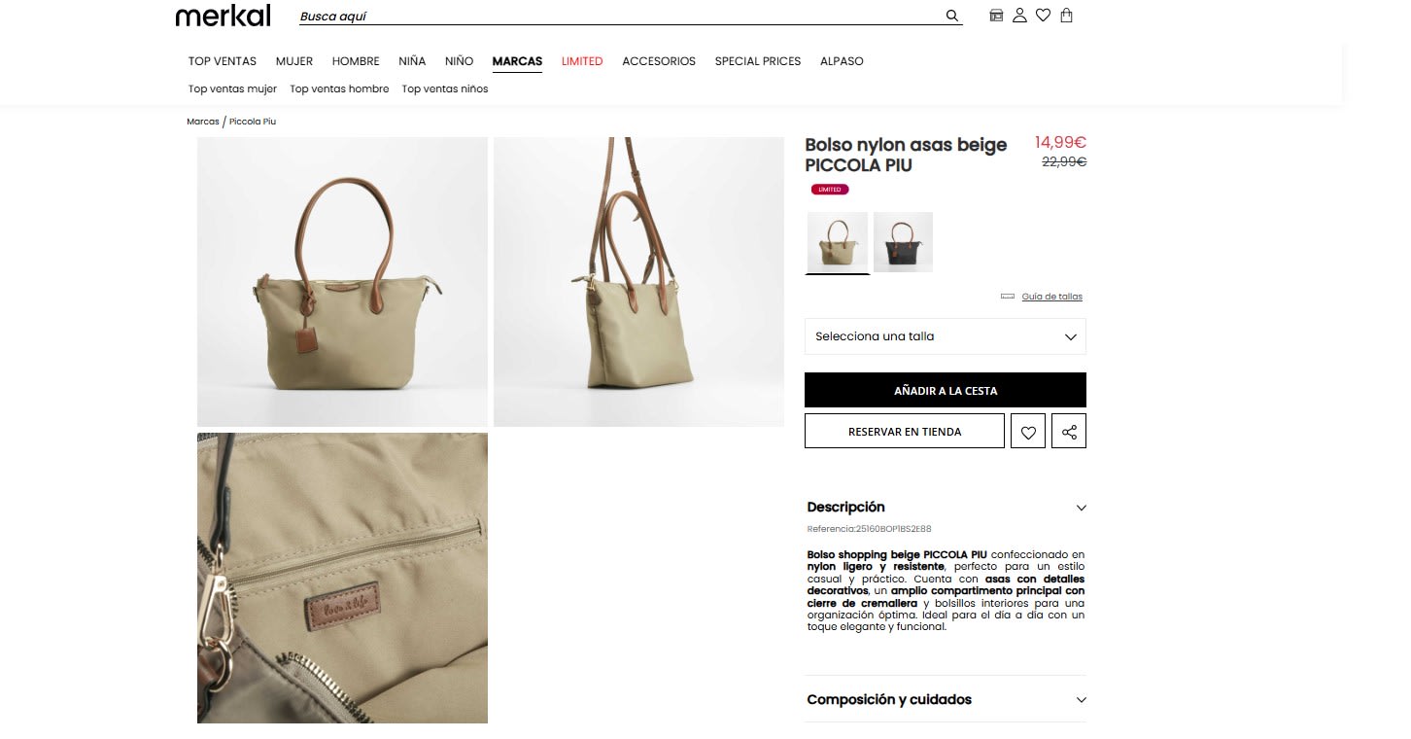Image resolution: width=1411 pixels, height=739 pixels.
Task: Open the user account icon
Action: click(1019, 16)
